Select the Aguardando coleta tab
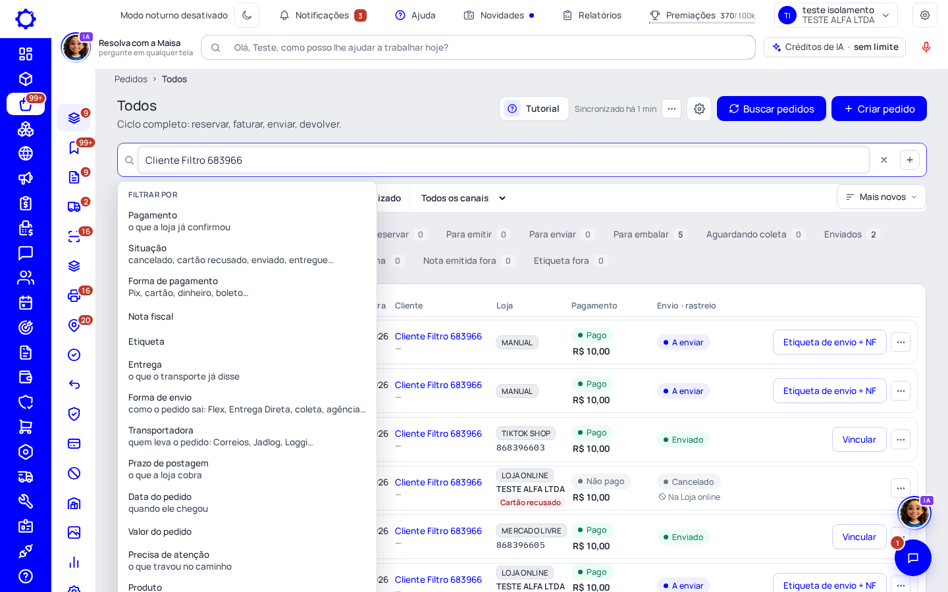Image resolution: width=948 pixels, height=592 pixels. click(754, 234)
